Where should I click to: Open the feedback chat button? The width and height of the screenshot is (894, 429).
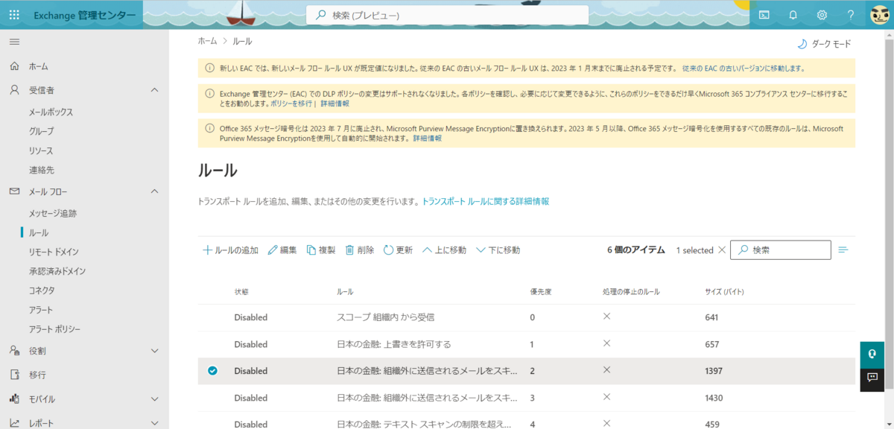872,379
